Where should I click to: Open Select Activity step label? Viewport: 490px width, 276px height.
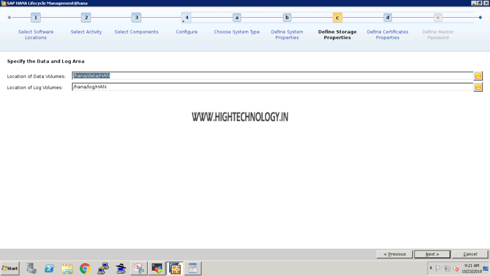pos(86,32)
